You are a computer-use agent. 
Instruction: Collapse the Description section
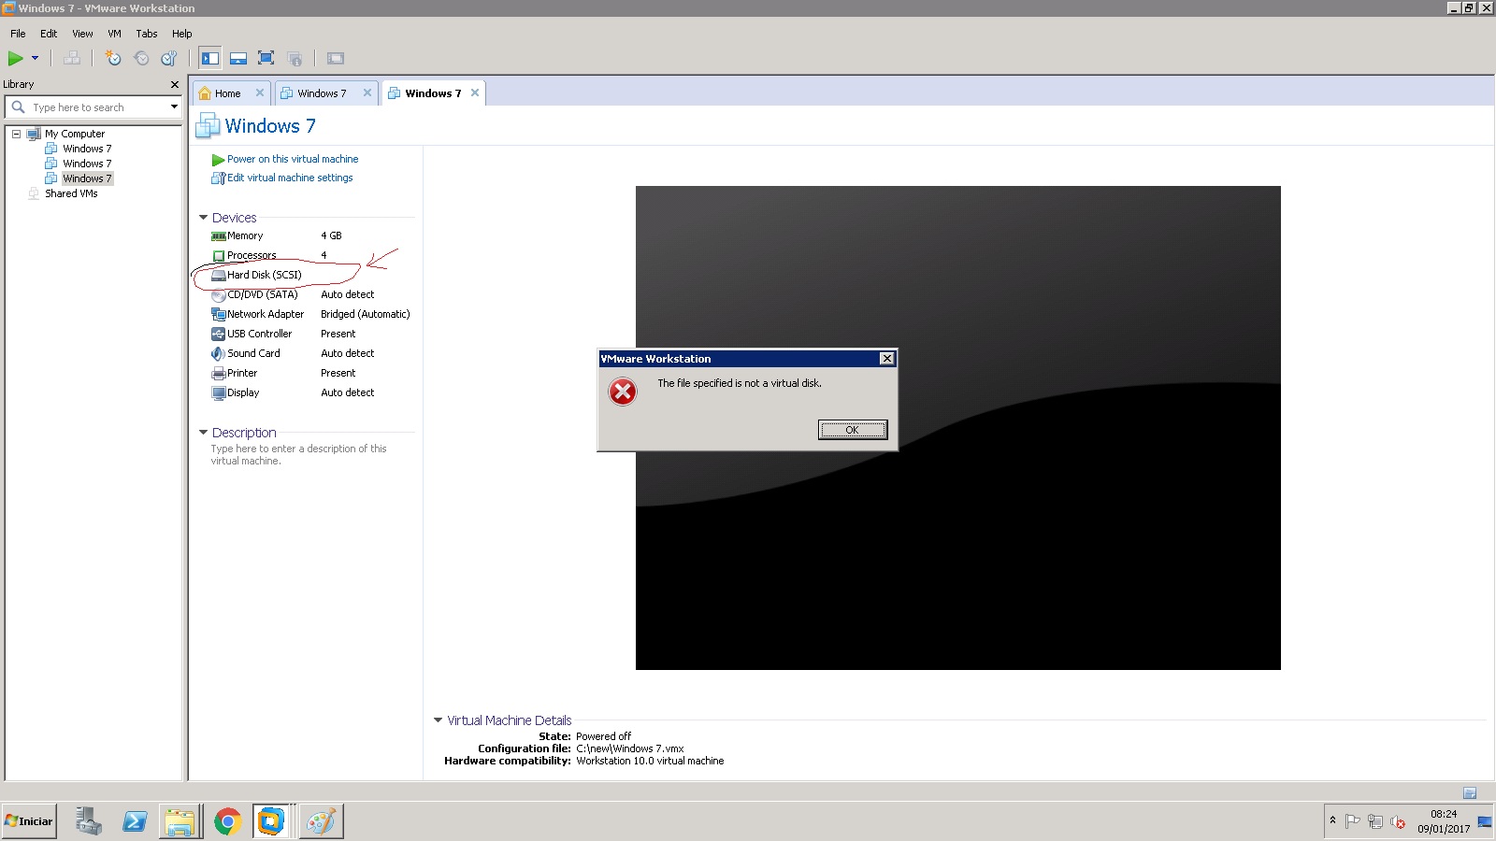pos(203,433)
